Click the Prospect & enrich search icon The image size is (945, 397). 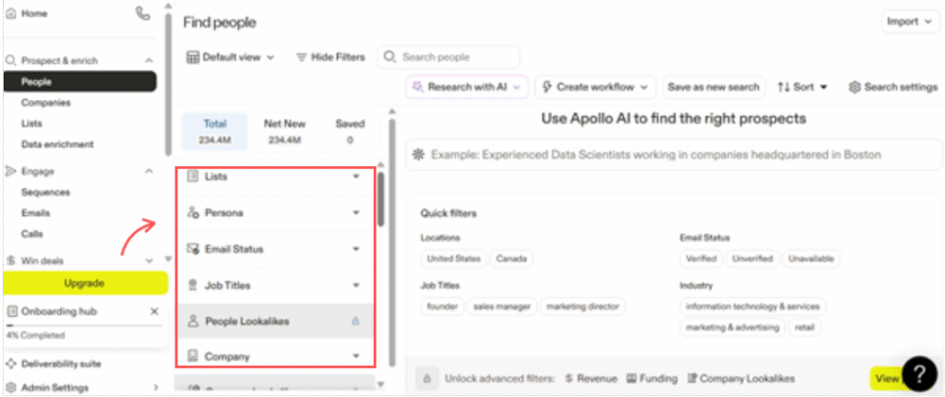click(11, 60)
